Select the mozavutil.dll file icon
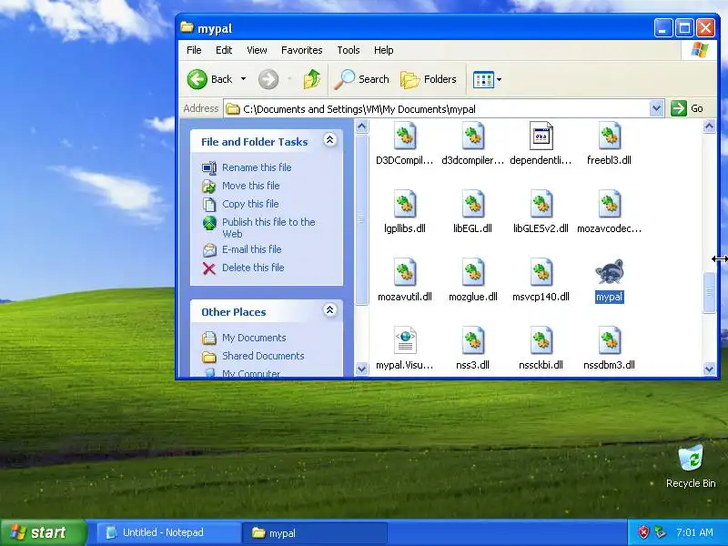This screenshot has width=728, height=546. (x=405, y=272)
